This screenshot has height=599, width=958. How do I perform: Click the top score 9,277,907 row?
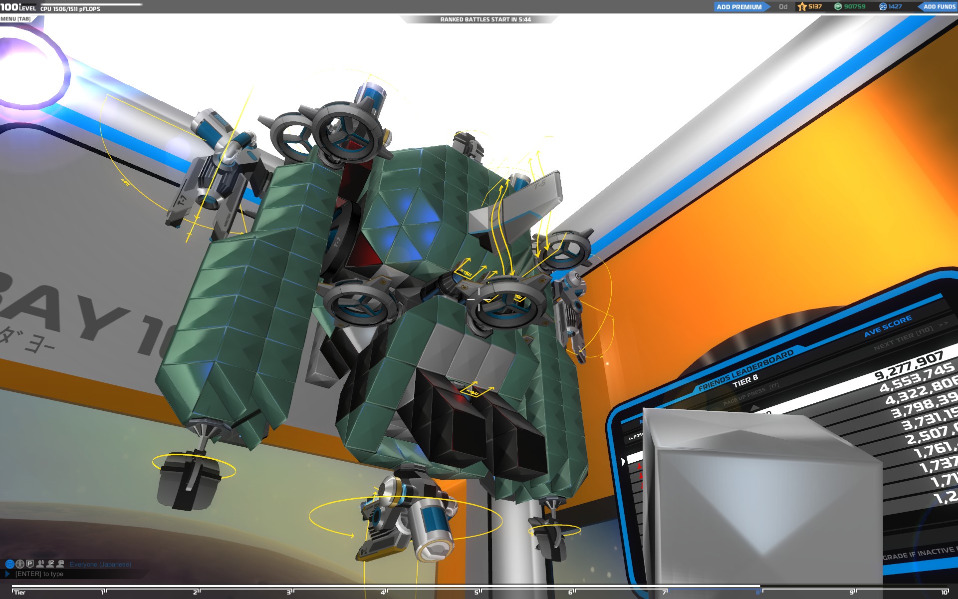pos(909,366)
